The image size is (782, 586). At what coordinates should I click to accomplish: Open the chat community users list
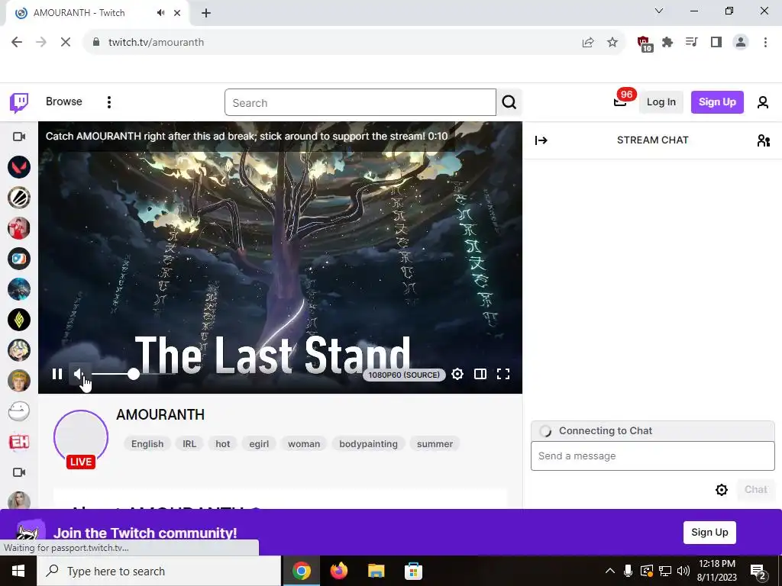coord(764,140)
